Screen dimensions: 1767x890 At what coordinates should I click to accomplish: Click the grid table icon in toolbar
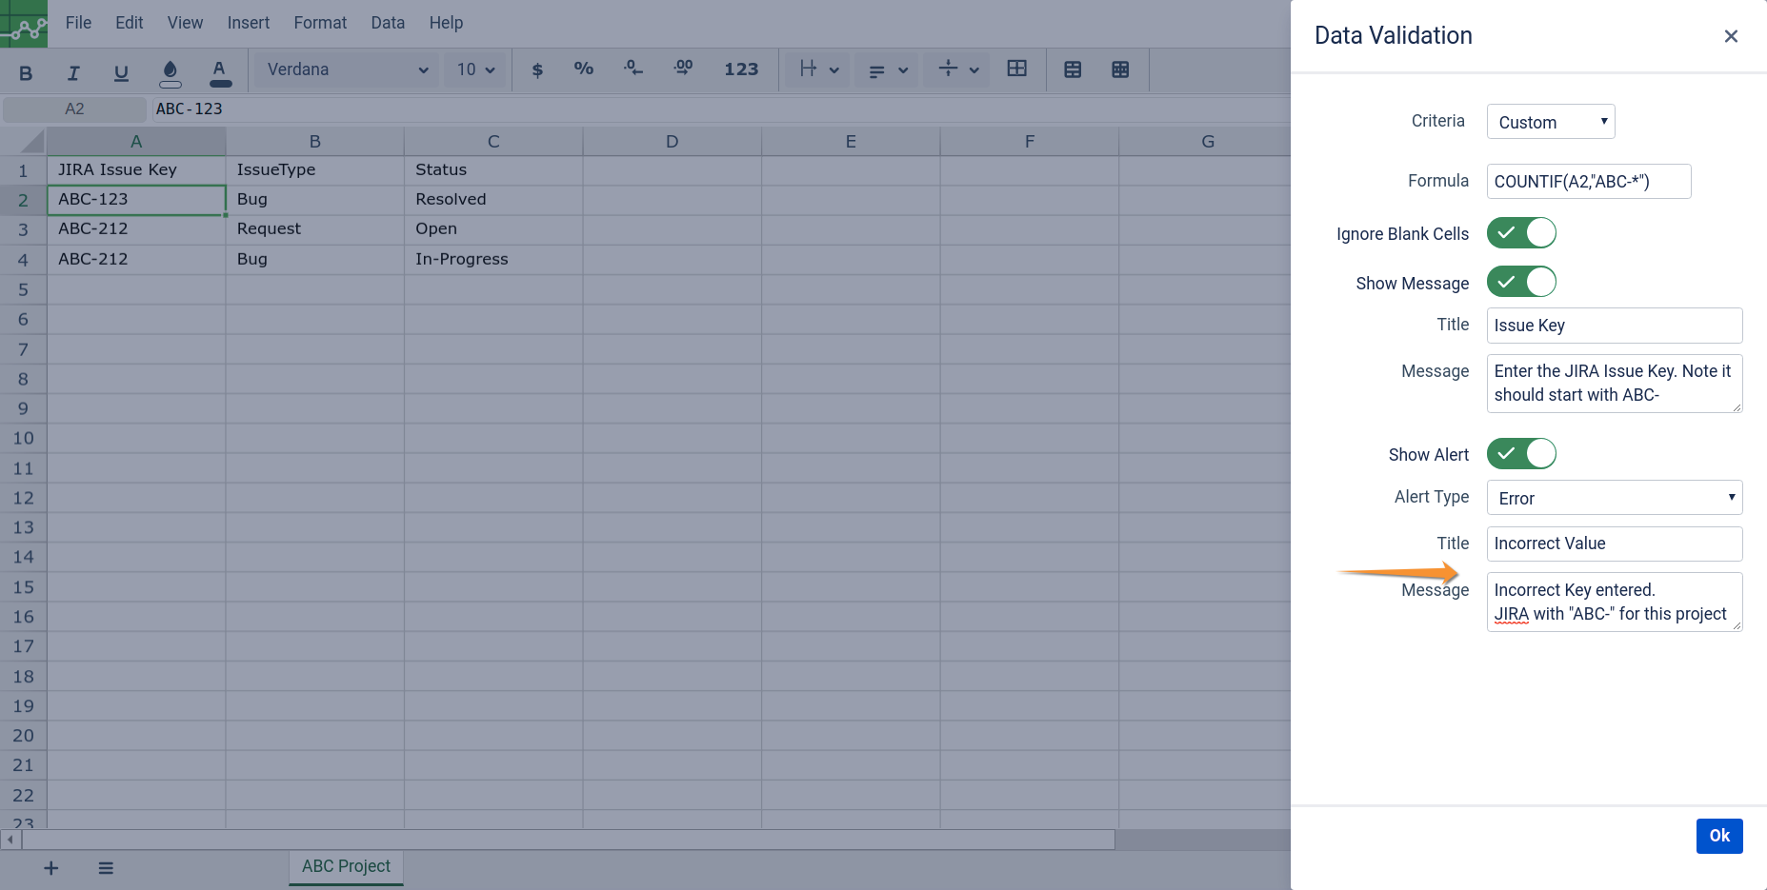pyautogui.click(x=1120, y=69)
